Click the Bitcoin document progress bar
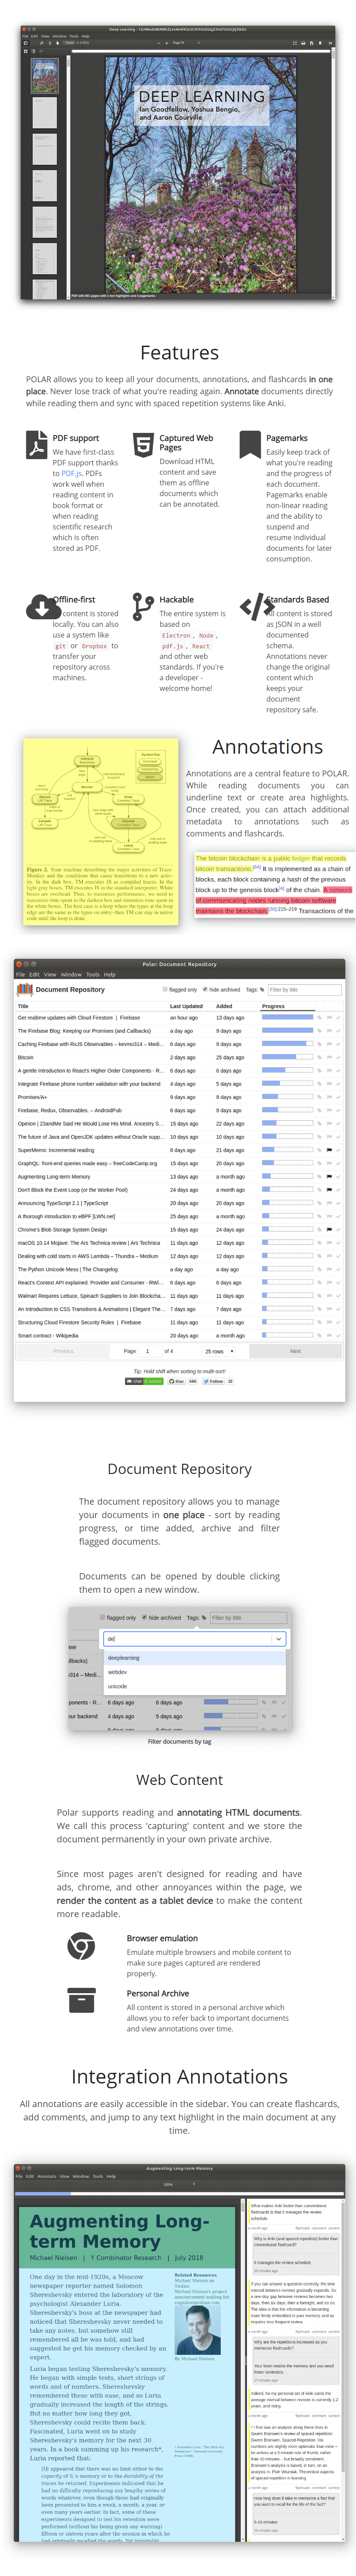This screenshot has height=2576, width=356. (288, 1057)
